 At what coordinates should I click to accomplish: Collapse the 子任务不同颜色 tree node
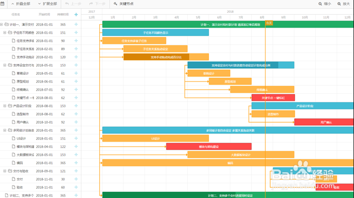(x=5, y=33)
